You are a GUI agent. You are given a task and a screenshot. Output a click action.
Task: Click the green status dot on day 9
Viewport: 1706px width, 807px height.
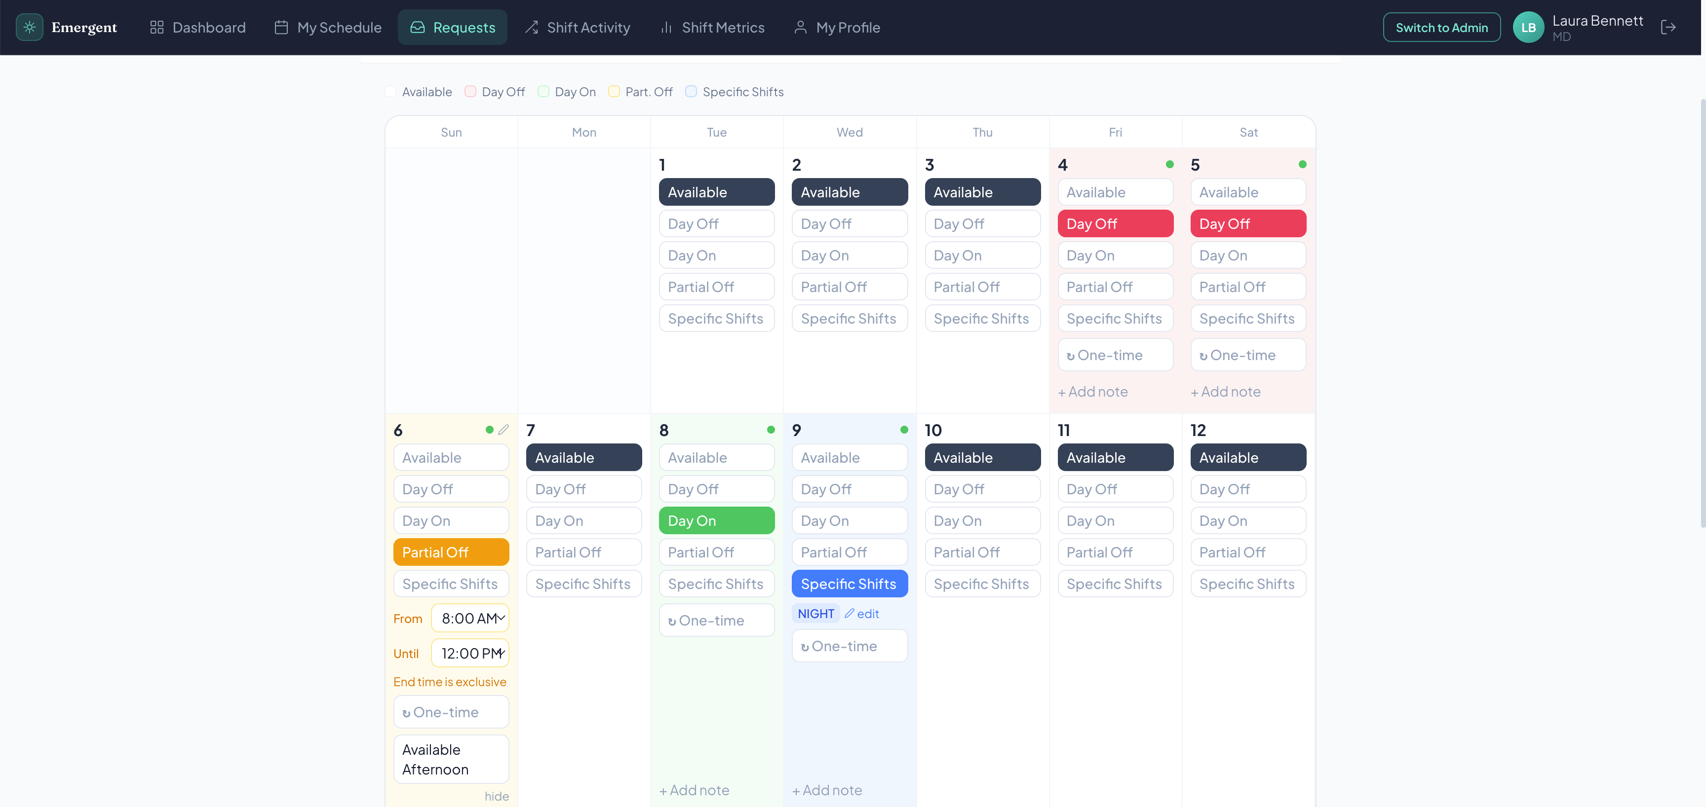pos(904,430)
